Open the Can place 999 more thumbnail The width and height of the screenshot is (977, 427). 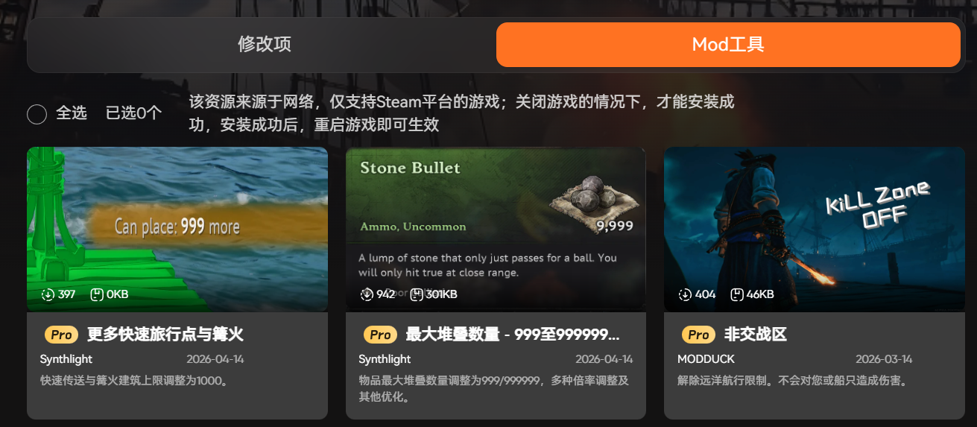(x=177, y=229)
